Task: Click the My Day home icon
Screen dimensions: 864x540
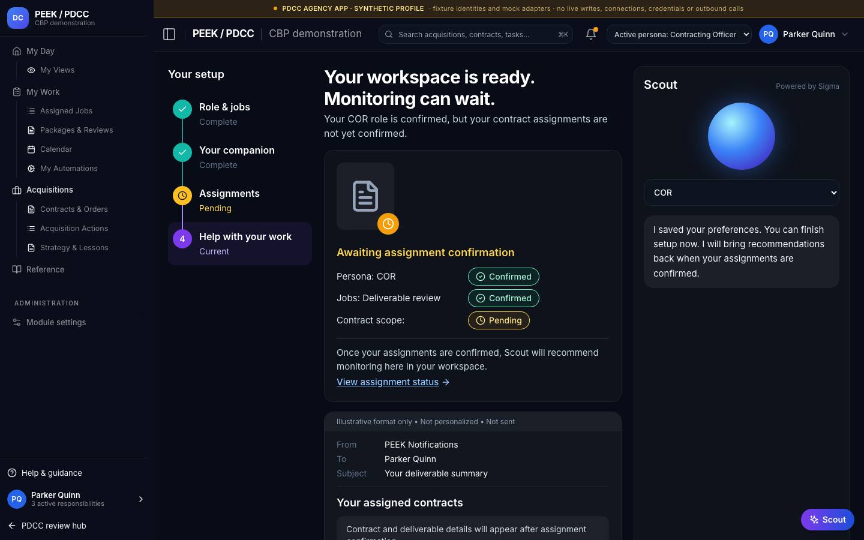Action: 17,51
